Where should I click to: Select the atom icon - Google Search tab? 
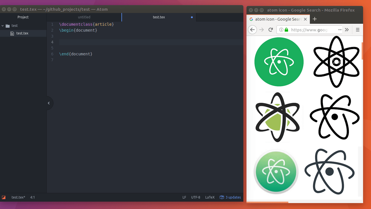(x=278, y=19)
